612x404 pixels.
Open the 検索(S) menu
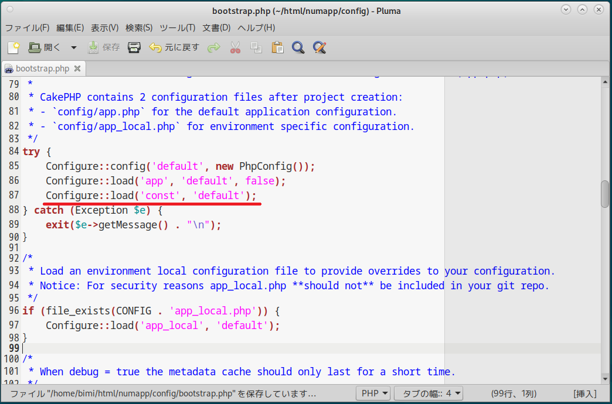click(139, 28)
